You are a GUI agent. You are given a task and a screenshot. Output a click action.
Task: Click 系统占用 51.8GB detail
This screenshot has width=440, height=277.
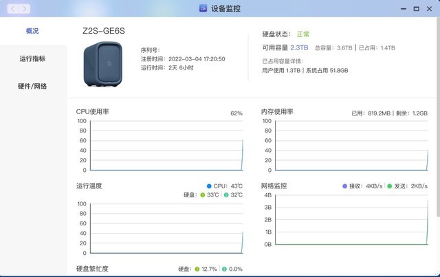[x=327, y=70]
